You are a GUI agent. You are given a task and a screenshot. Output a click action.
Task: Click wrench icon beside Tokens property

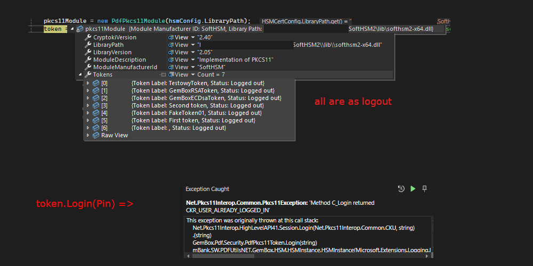[88, 74]
